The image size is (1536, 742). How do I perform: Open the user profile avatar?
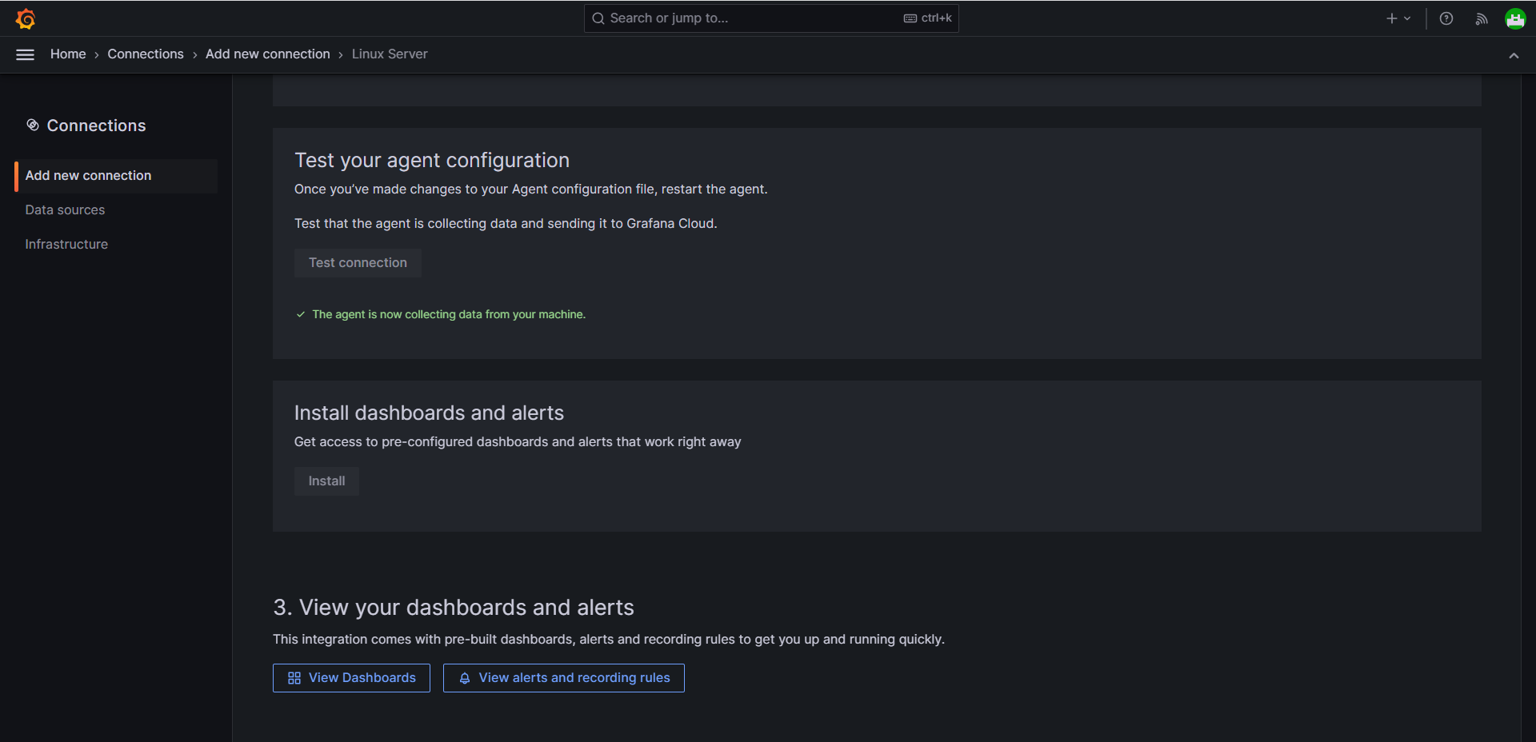(1515, 18)
